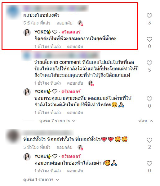This screenshot has width=160, height=186.
Task: Like the comment "ผลประโยชน์ลงตัว" with the heart
Action: click(149, 16)
